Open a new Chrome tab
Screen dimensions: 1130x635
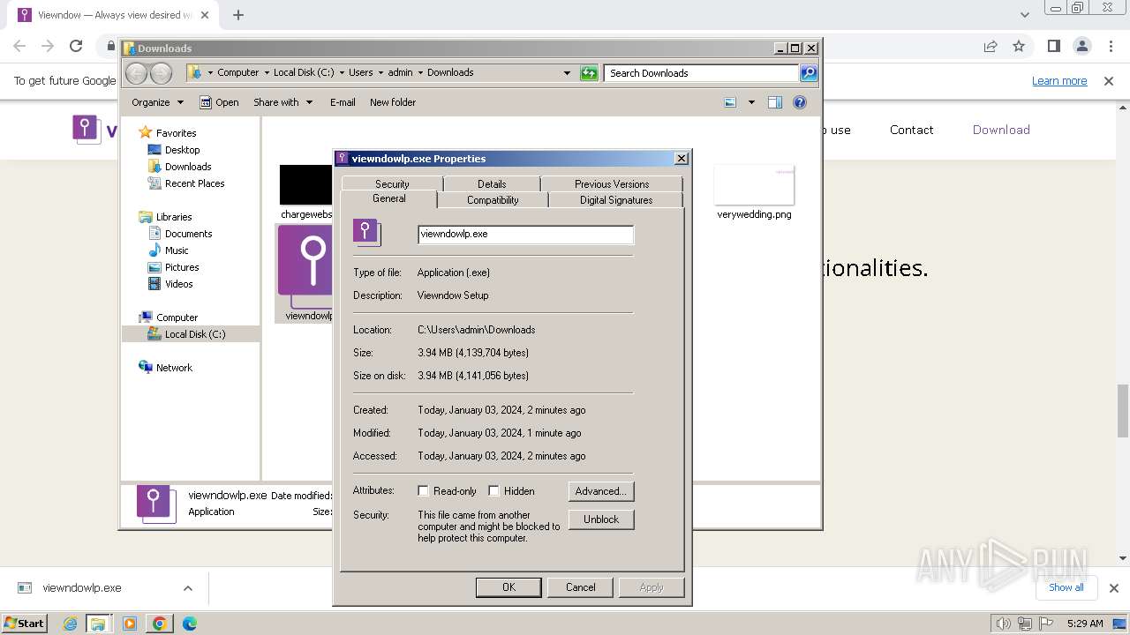click(238, 15)
